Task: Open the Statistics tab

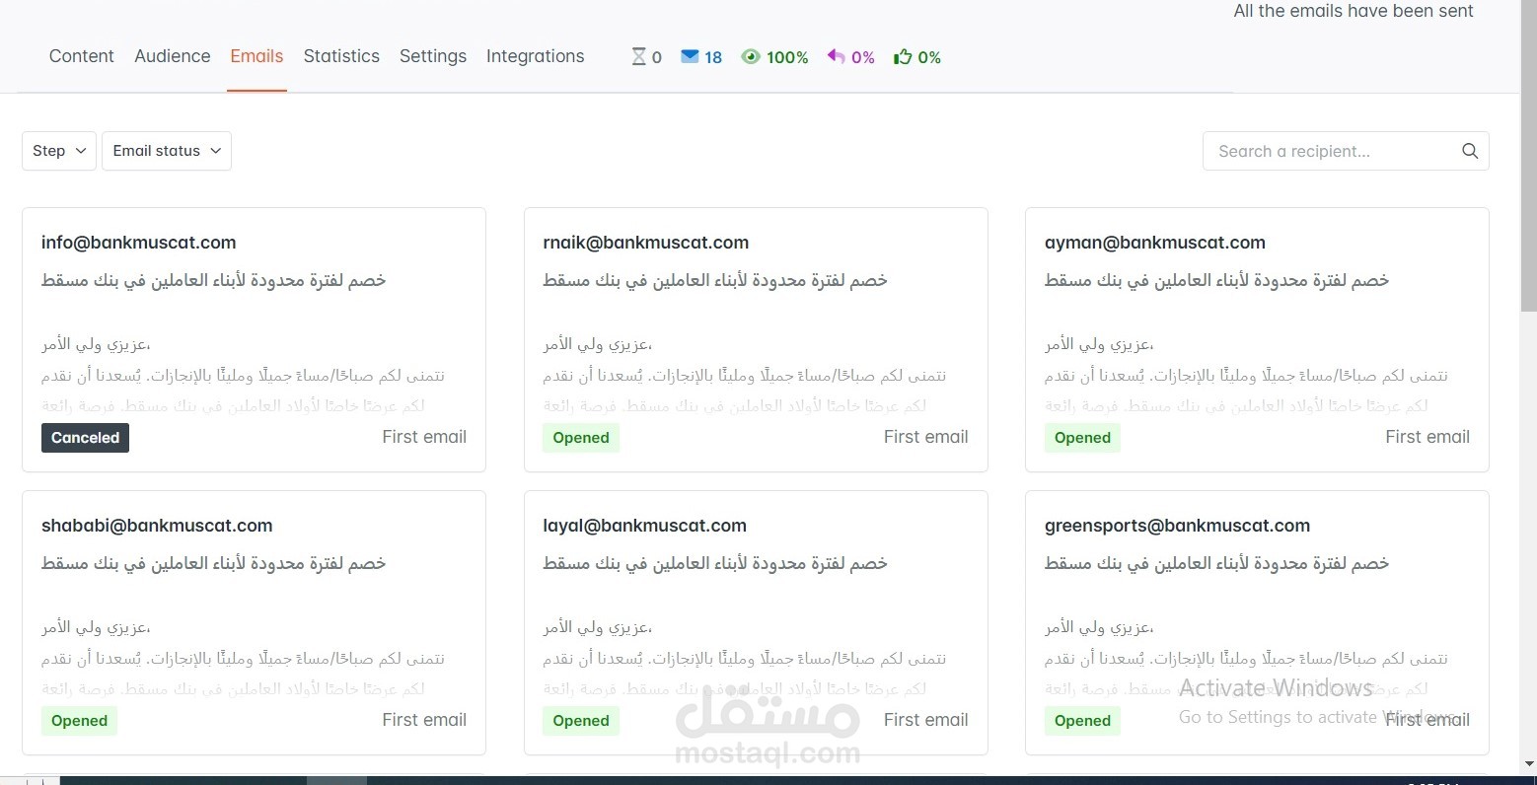Action: click(x=341, y=56)
